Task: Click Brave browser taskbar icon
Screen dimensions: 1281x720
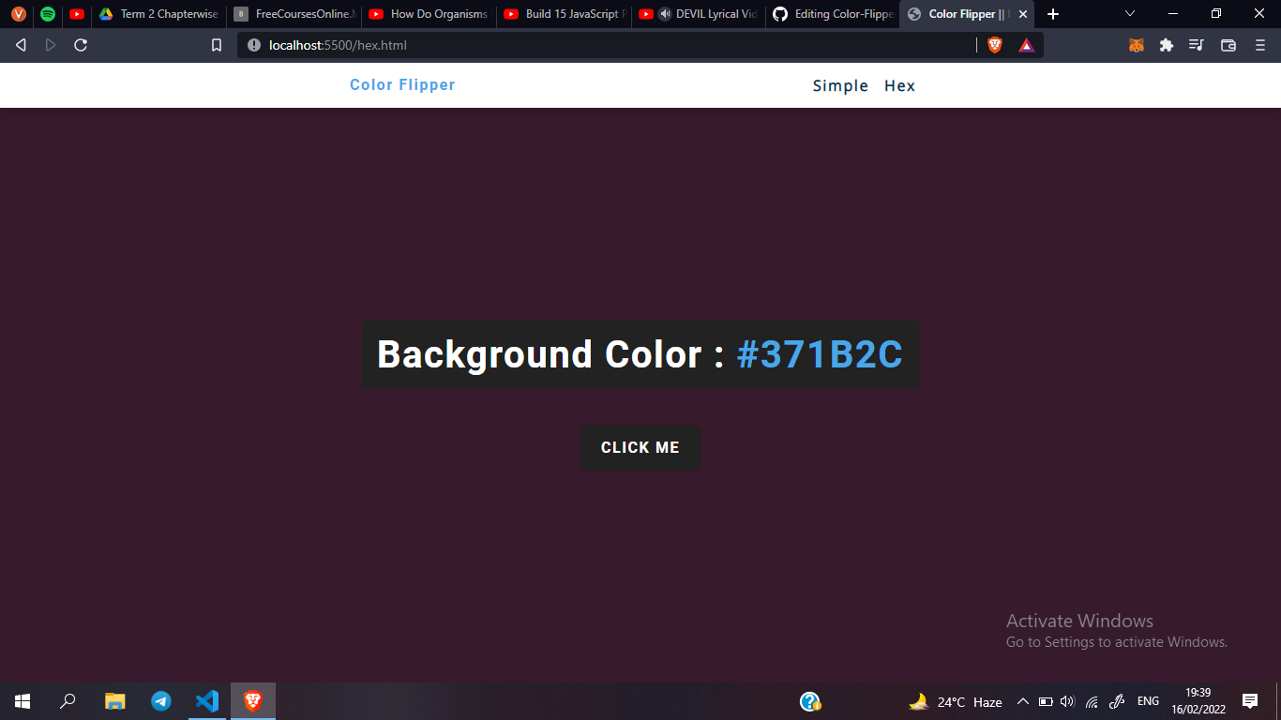Action: coord(253,701)
